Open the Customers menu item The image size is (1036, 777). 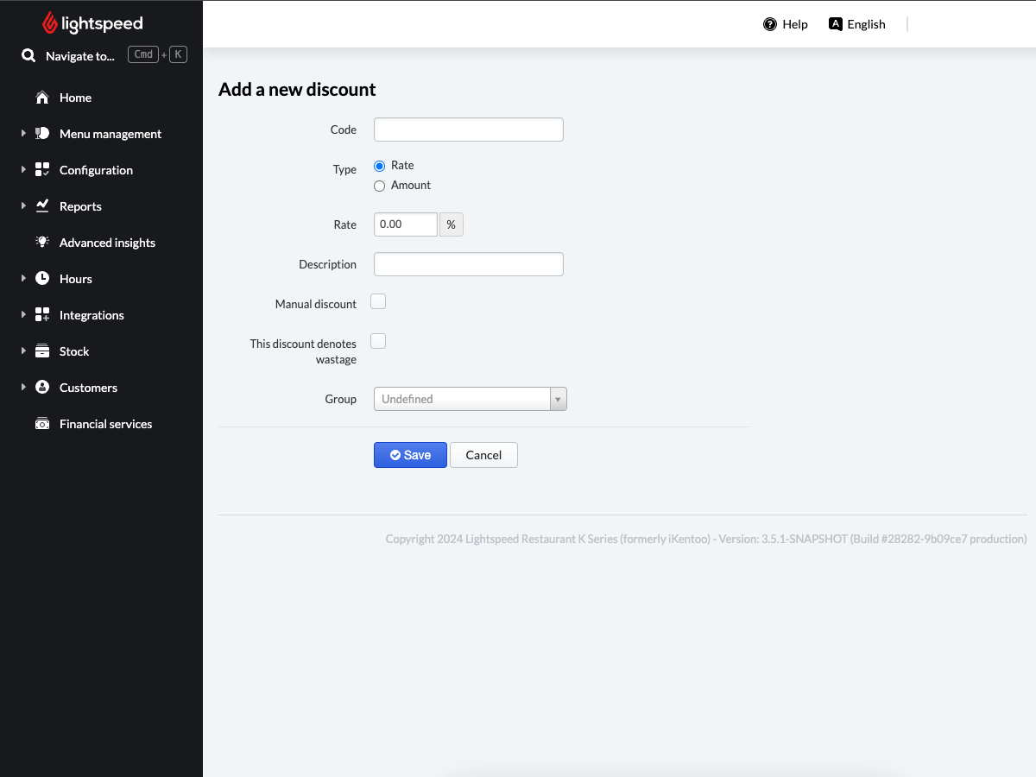tap(88, 388)
